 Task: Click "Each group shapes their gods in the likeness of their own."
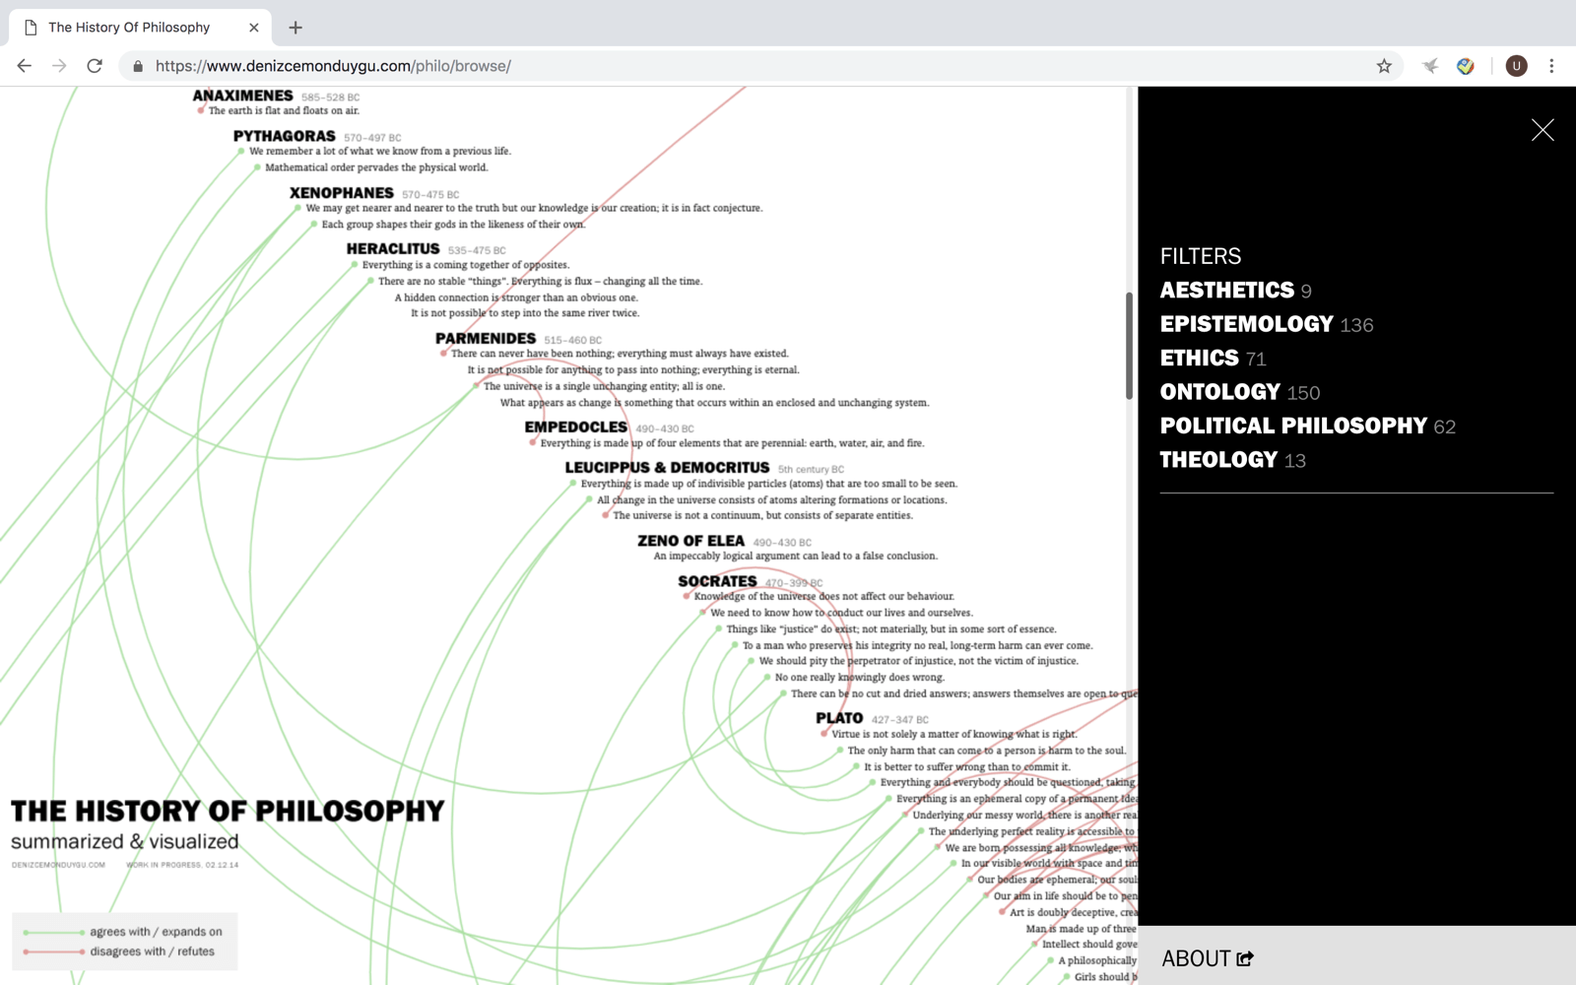(453, 225)
